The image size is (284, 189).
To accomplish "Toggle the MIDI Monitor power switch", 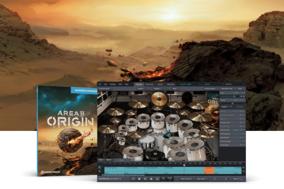I will click(x=240, y=138).
